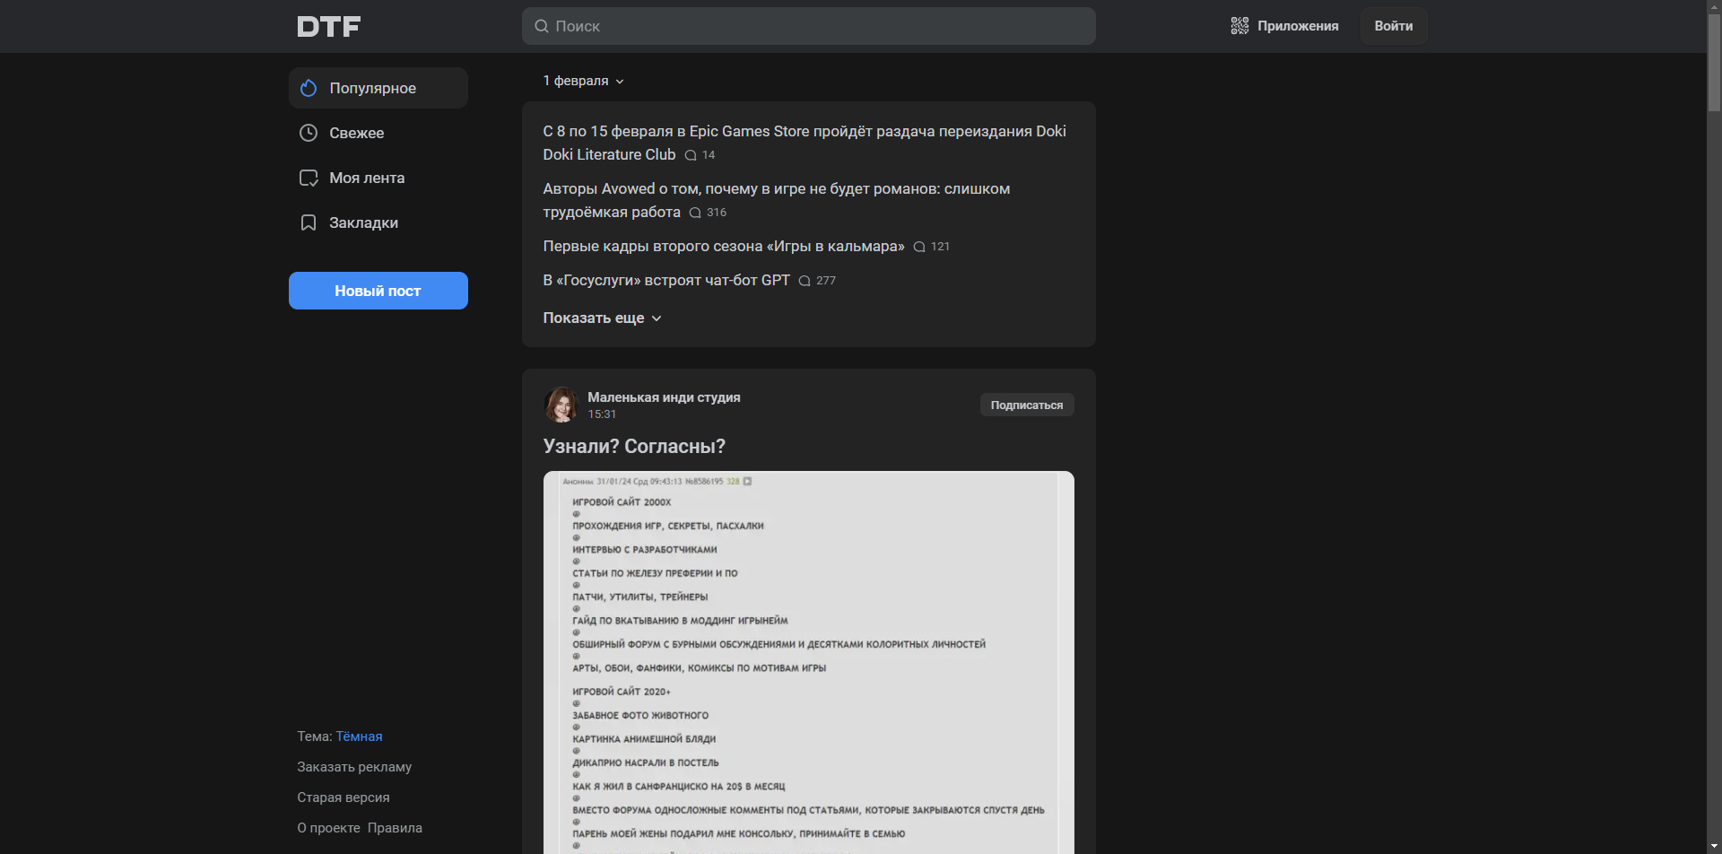The width and height of the screenshot is (1722, 854).
Task: Focus the Поиск search field
Action: pos(808,26)
